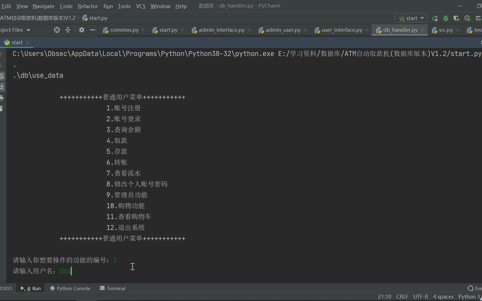Start debugging with the bug icon
This screenshot has height=301, width=482.
click(446, 18)
